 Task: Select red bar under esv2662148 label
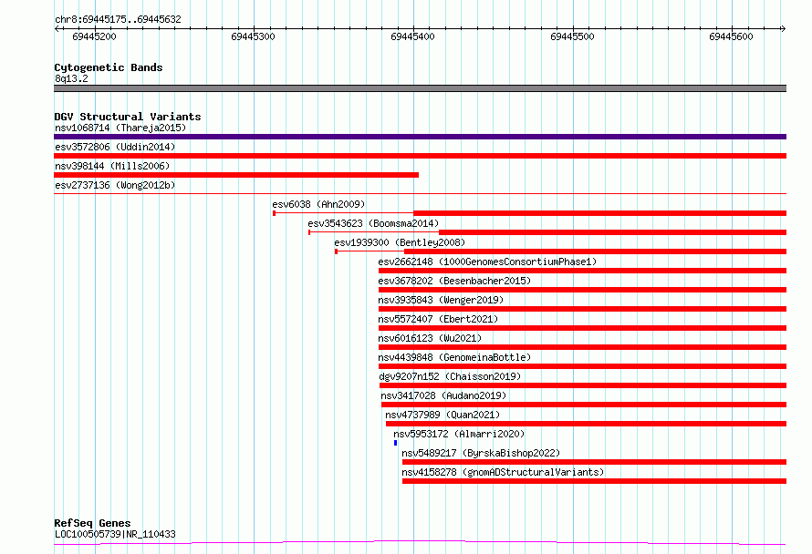pos(583,271)
